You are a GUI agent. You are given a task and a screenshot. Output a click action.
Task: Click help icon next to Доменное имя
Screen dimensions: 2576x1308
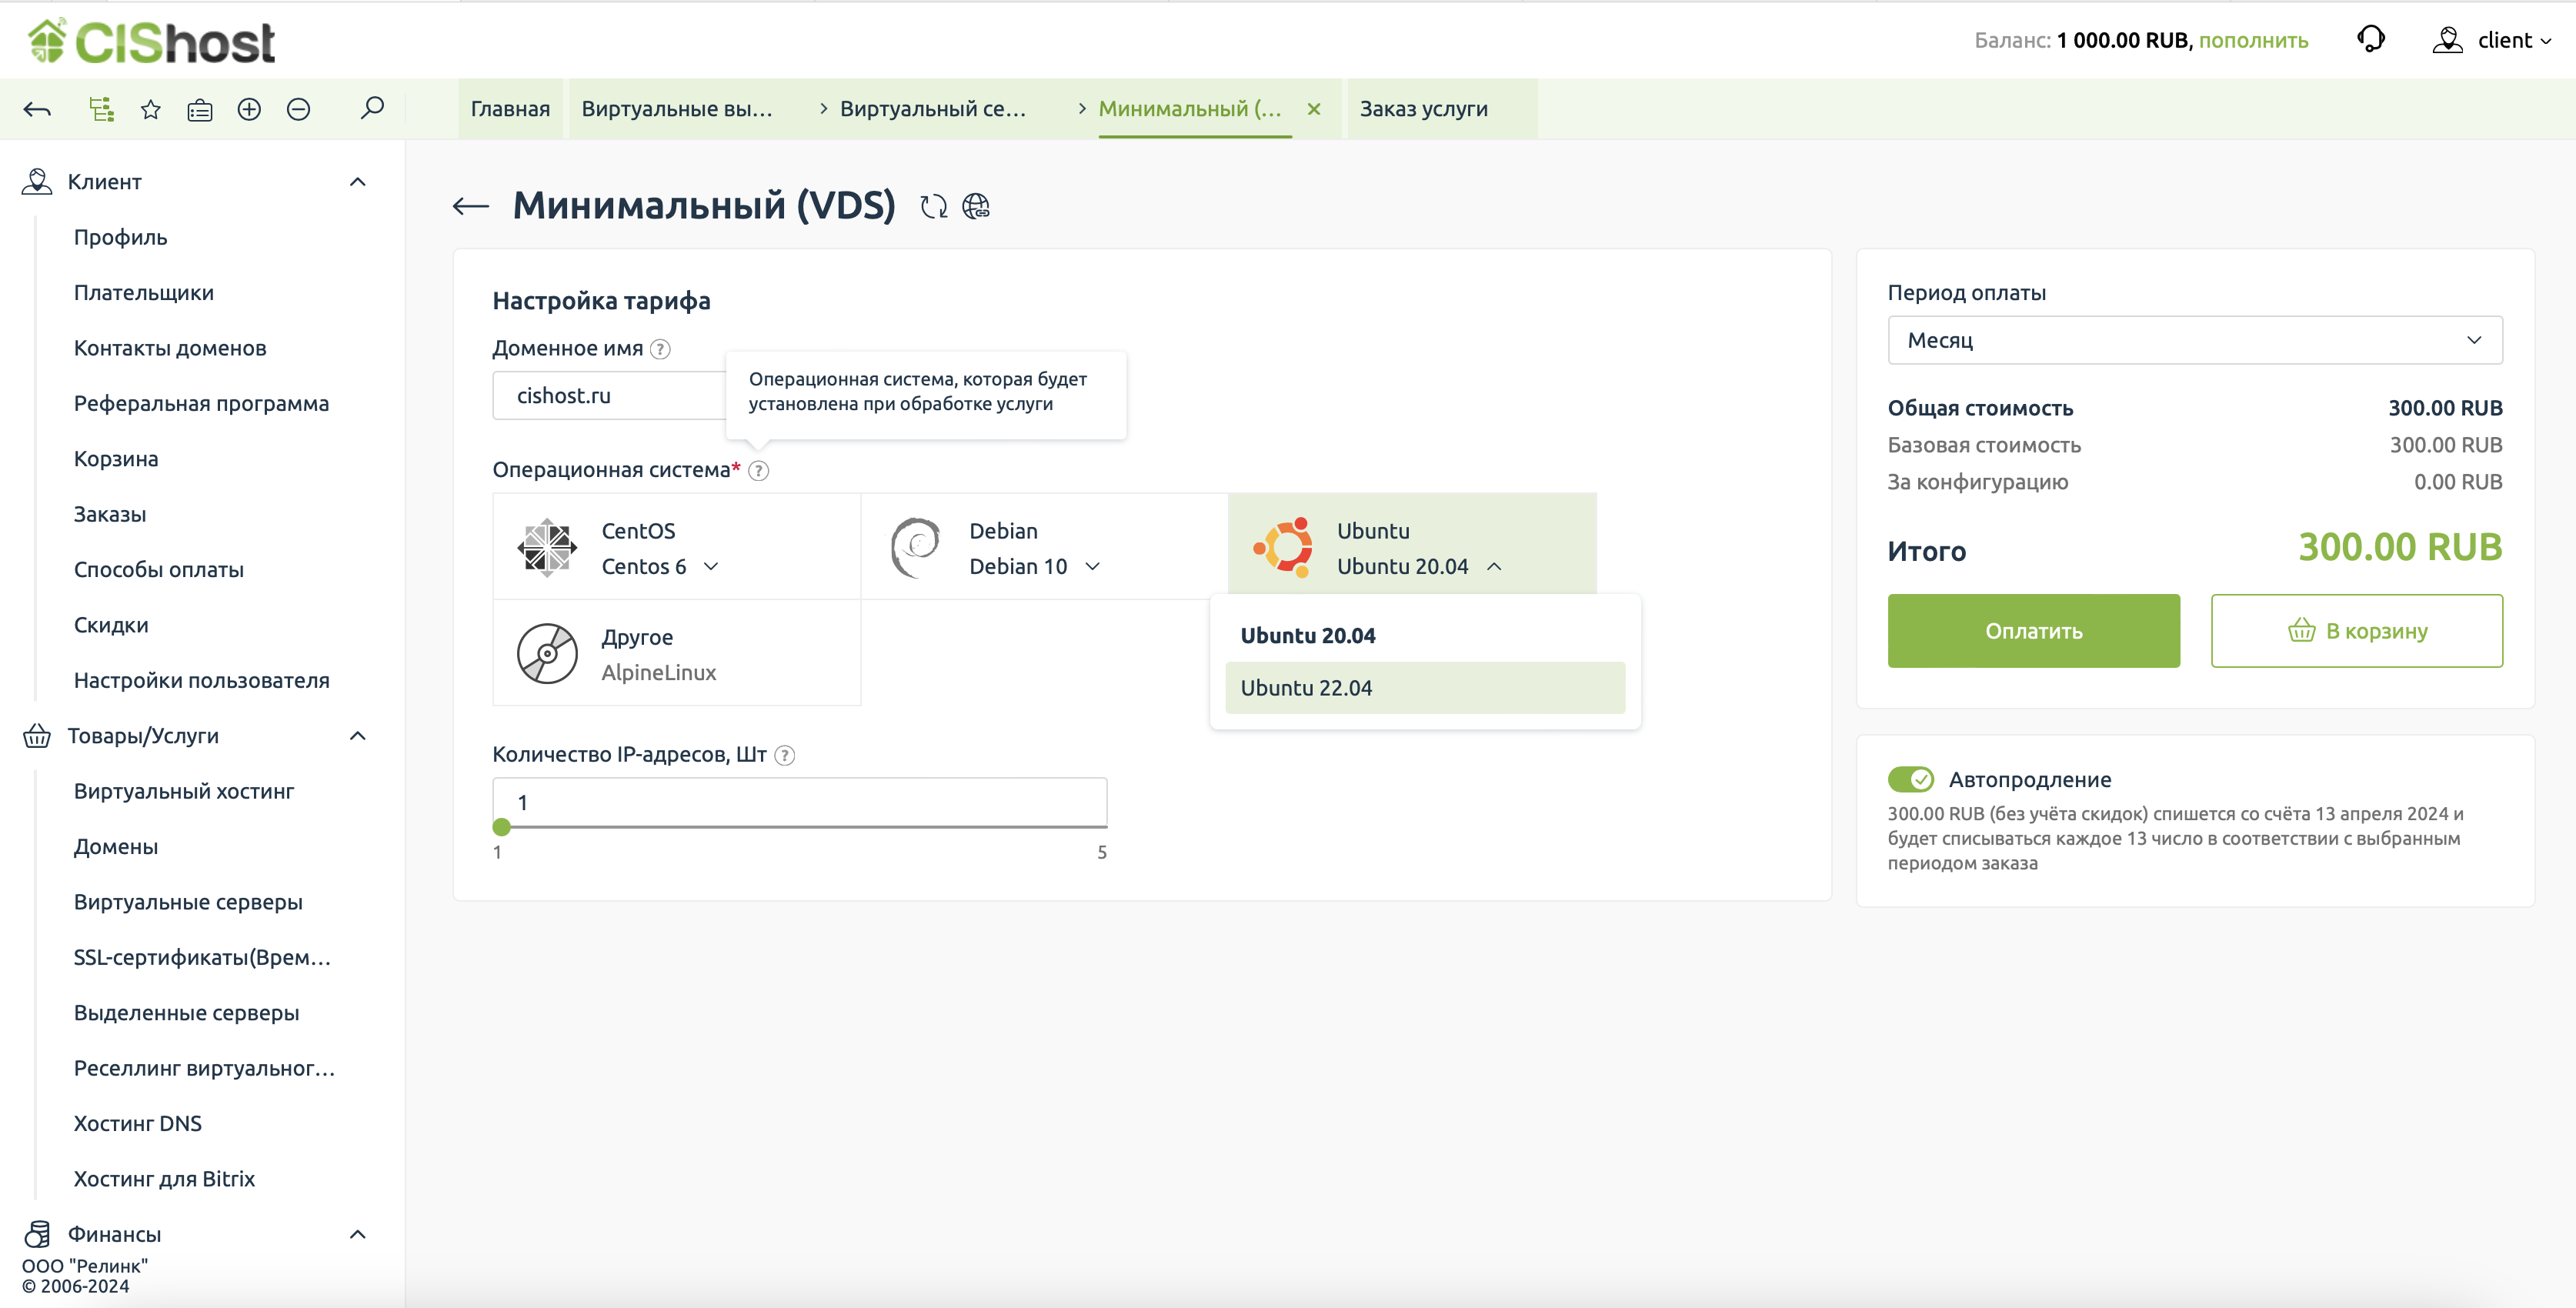pyautogui.click(x=660, y=349)
